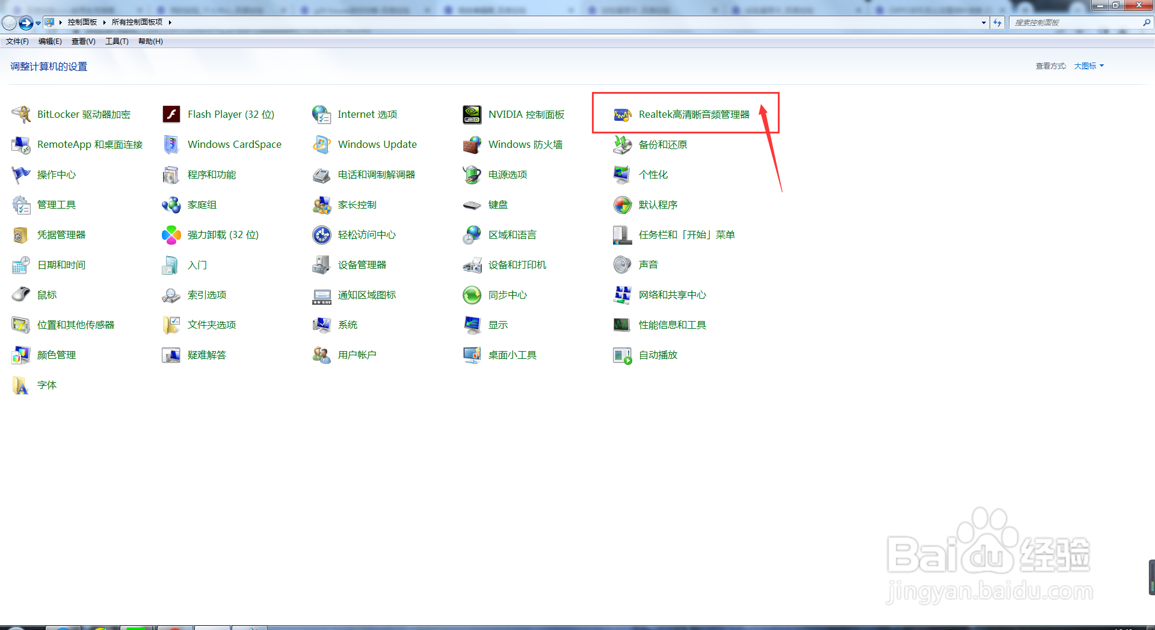Open NVIDIA 控制面板 icon

[x=472, y=114]
